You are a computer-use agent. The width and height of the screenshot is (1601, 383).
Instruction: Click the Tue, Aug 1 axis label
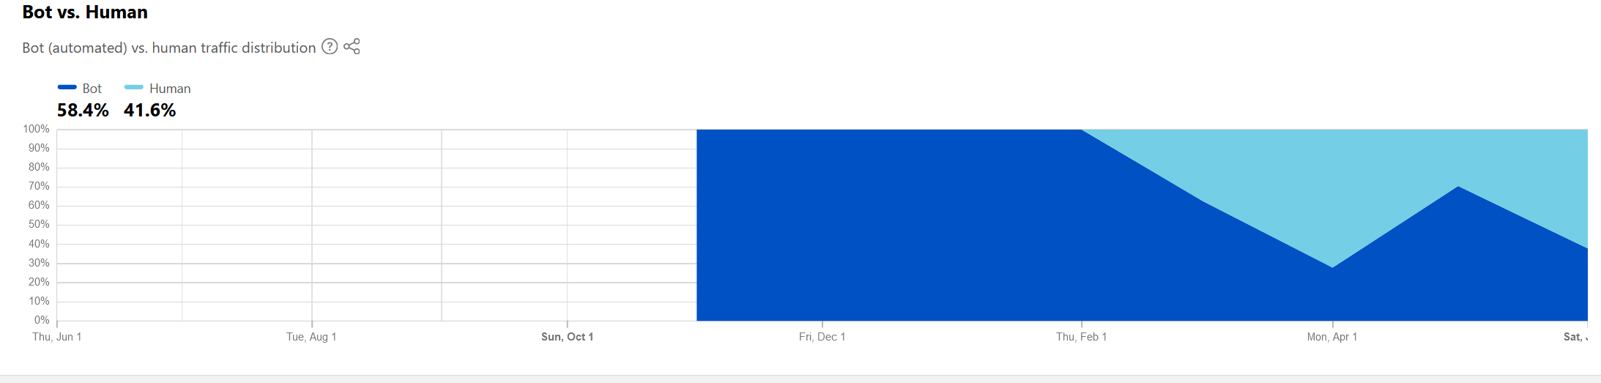tap(311, 337)
